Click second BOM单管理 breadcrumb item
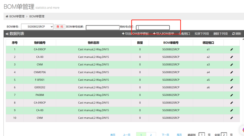The image size is (244, 136). 37,16
